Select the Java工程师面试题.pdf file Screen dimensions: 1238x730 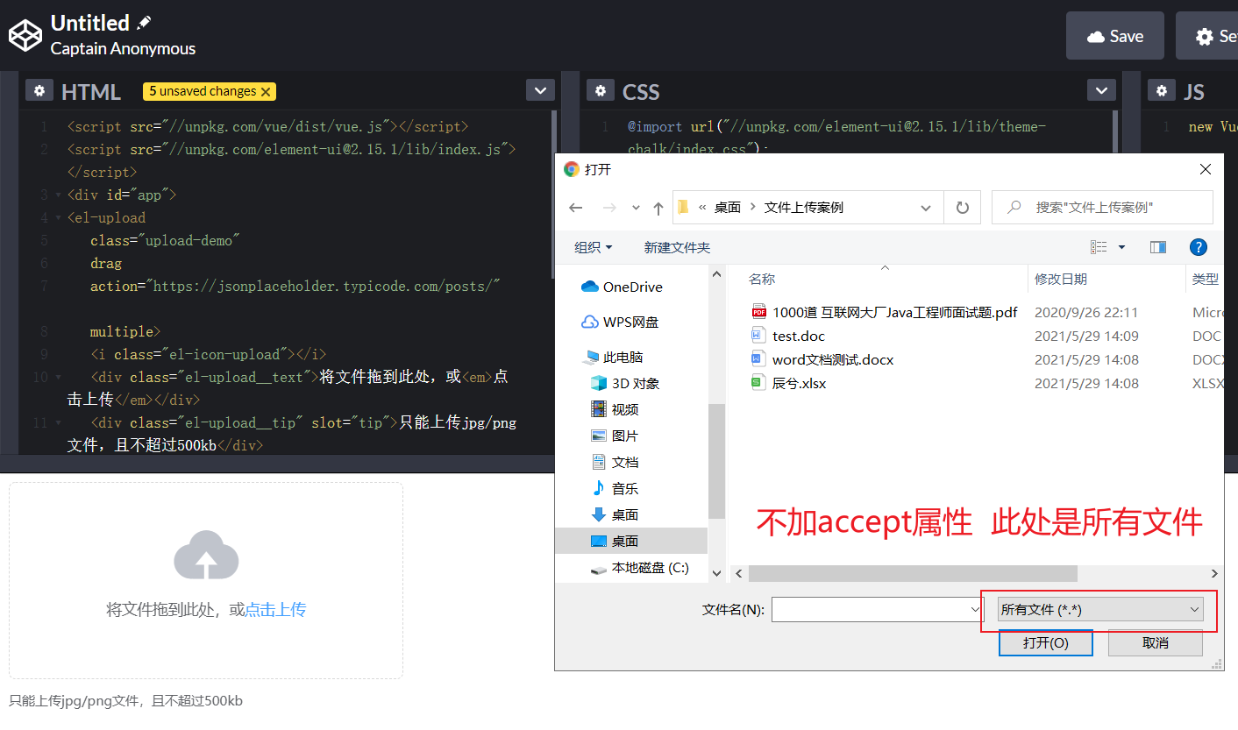click(894, 312)
